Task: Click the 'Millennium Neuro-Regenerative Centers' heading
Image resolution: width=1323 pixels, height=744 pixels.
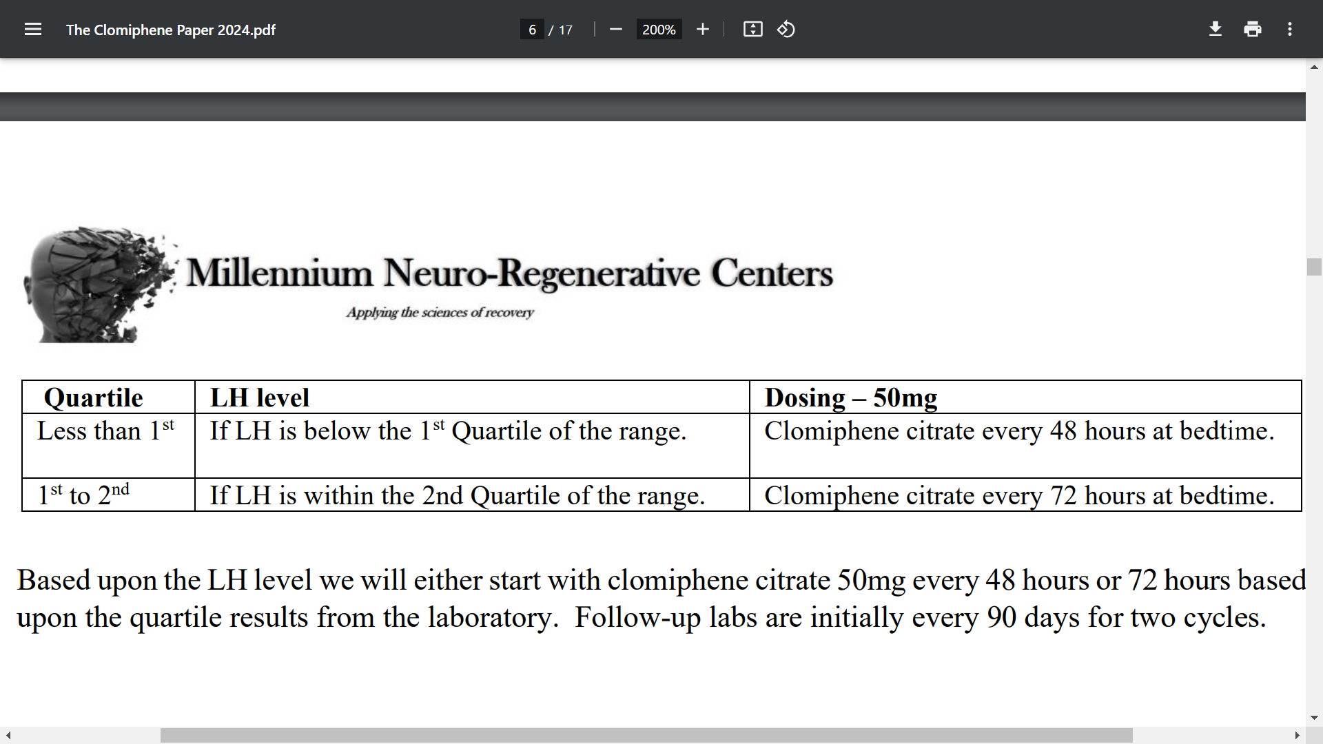Action: [510, 273]
